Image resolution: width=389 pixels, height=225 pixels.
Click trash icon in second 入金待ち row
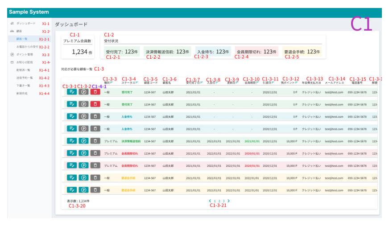pos(95,129)
